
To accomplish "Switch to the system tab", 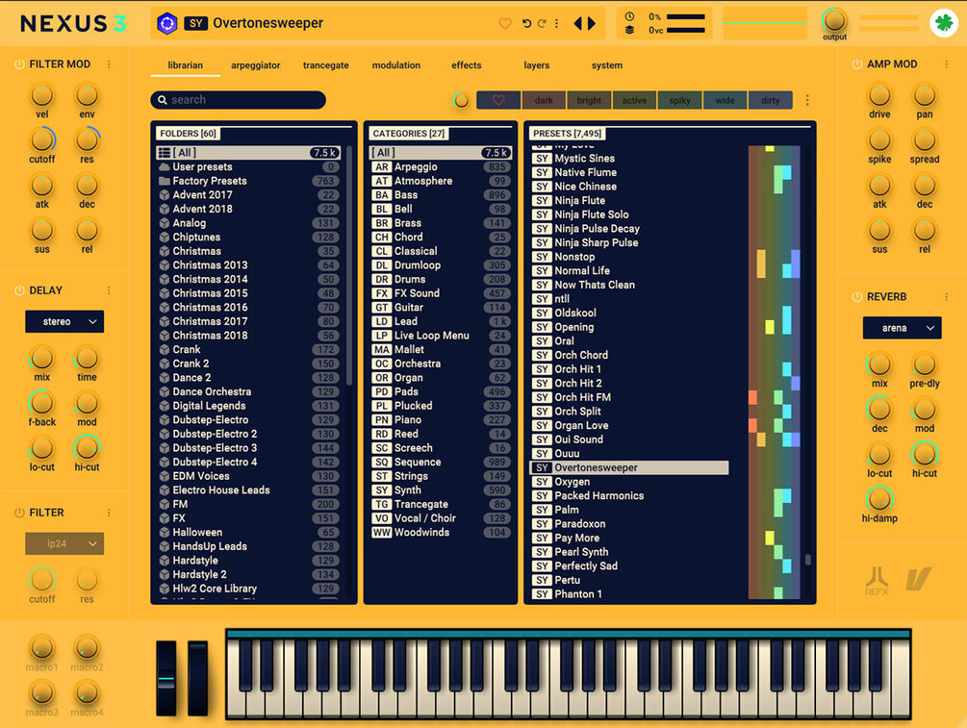I will pos(607,65).
